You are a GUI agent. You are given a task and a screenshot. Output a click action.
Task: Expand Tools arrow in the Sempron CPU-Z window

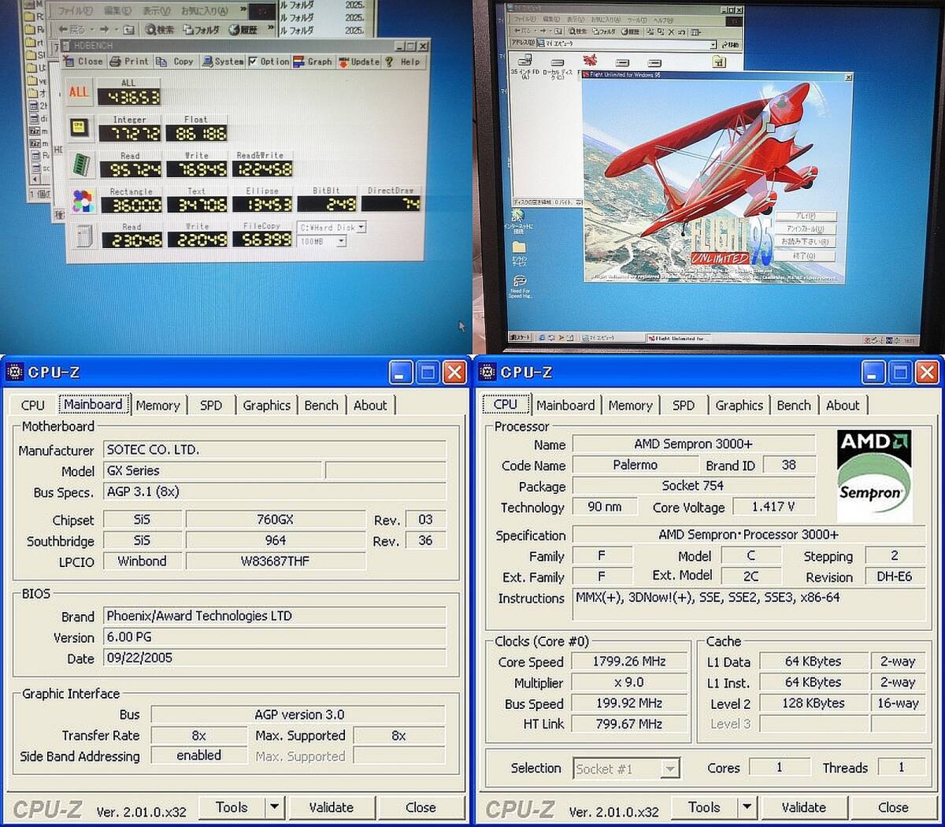click(747, 807)
